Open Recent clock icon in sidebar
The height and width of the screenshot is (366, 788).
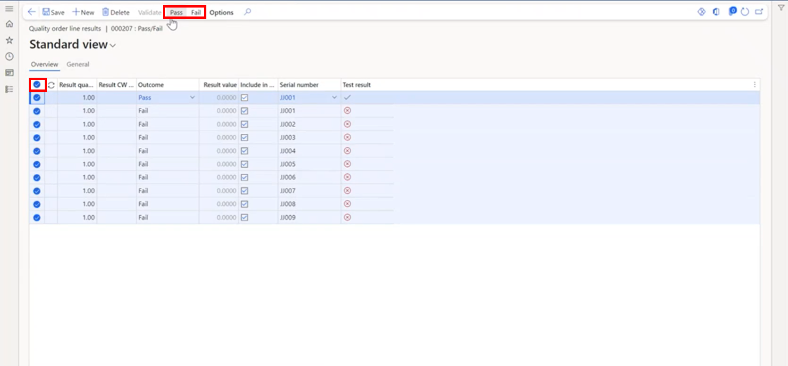(x=9, y=57)
